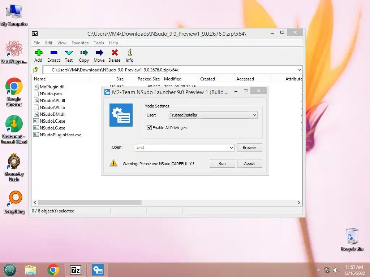Viewport: 370px width, 277px height.
Task: Open the File menu
Action: pyautogui.click(x=37, y=43)
